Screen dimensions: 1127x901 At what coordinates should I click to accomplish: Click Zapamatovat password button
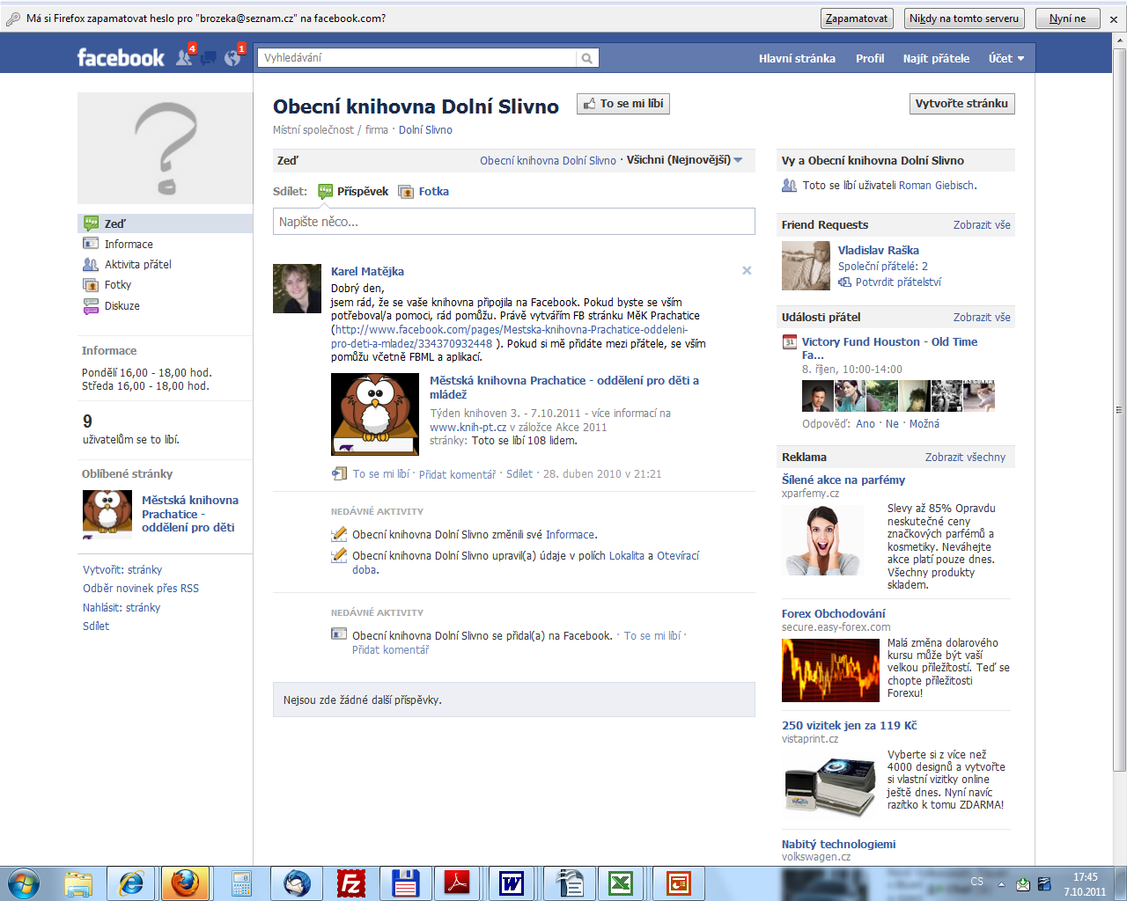pos(857,18)
